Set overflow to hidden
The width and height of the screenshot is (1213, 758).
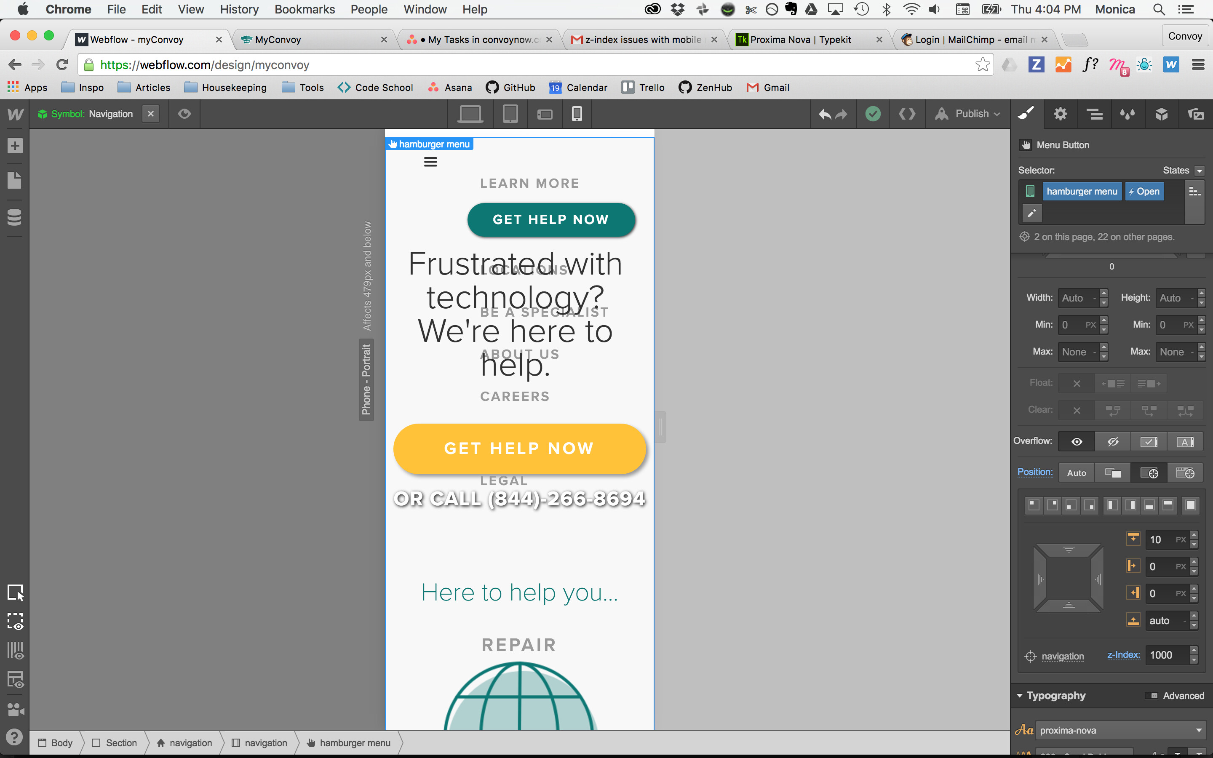1113,442
